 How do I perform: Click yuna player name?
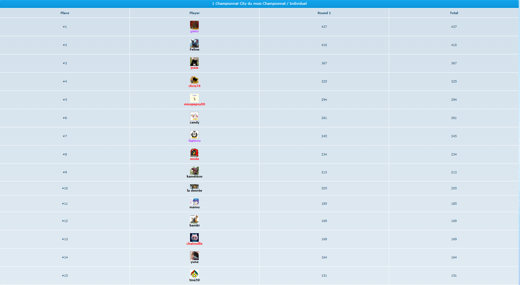(x=194, y=262)
